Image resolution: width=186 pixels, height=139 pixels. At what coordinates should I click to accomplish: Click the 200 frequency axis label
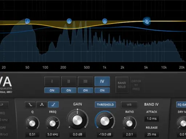(63, 67)
